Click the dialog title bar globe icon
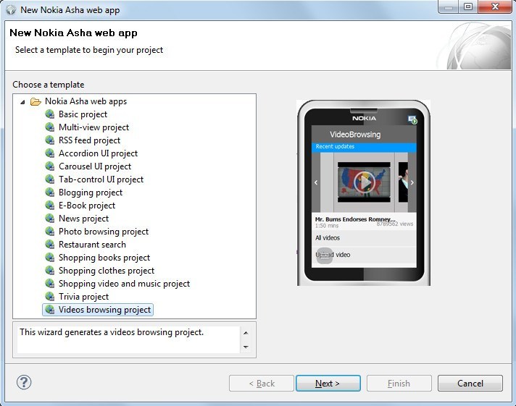The width and height of the screenshot is (516, 406). (11, 10)
